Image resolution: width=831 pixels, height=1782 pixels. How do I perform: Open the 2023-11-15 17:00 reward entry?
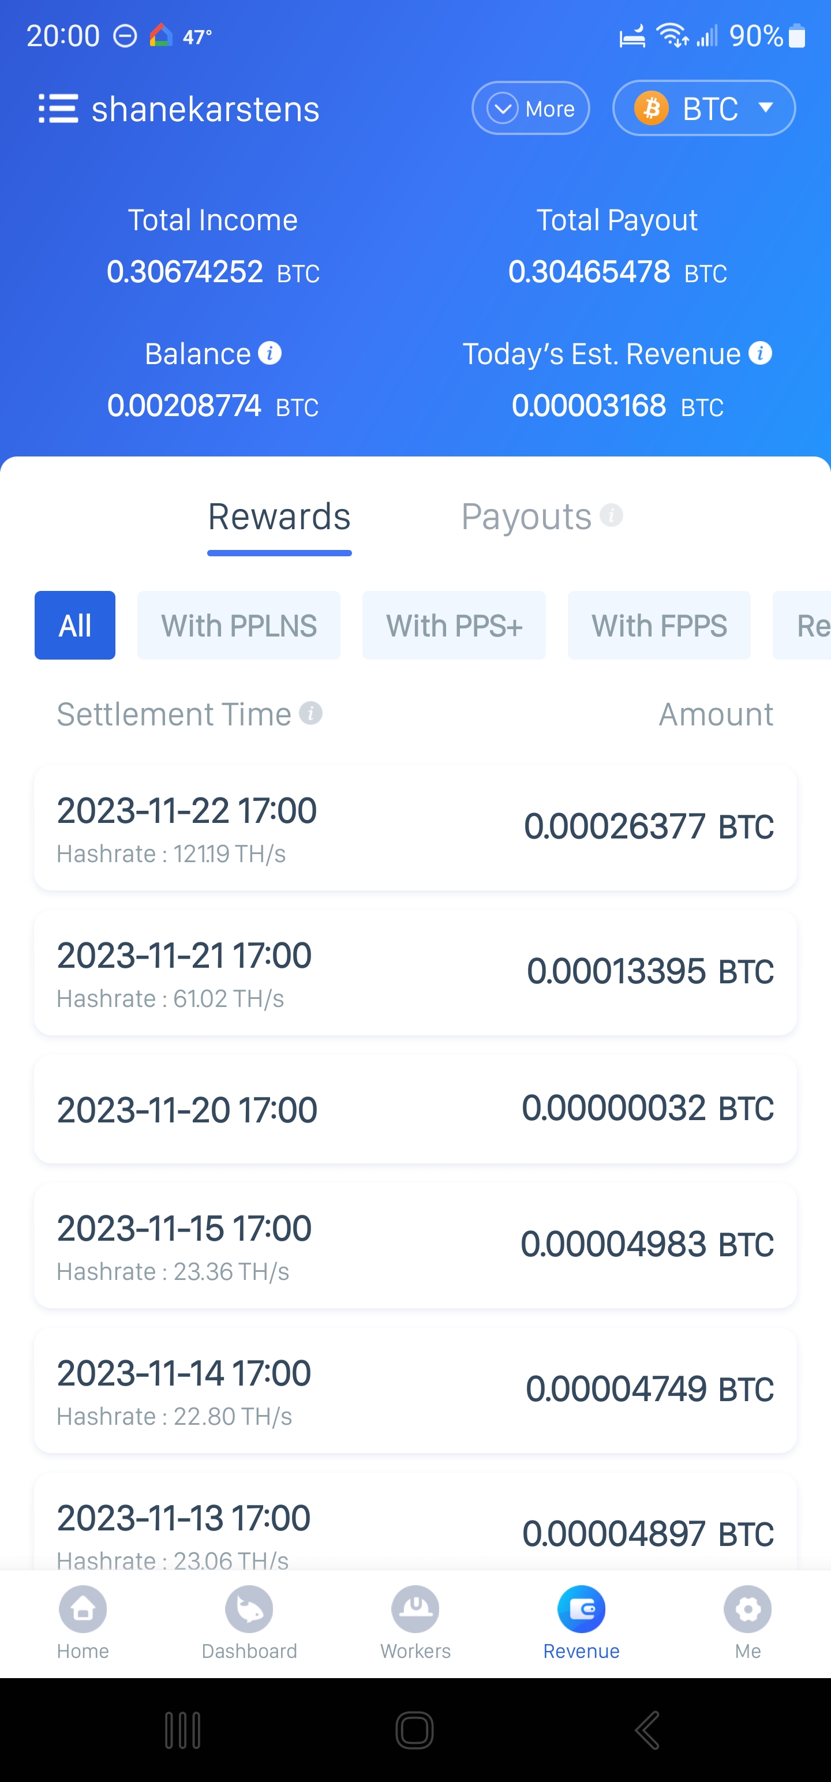pos(415,1245)
